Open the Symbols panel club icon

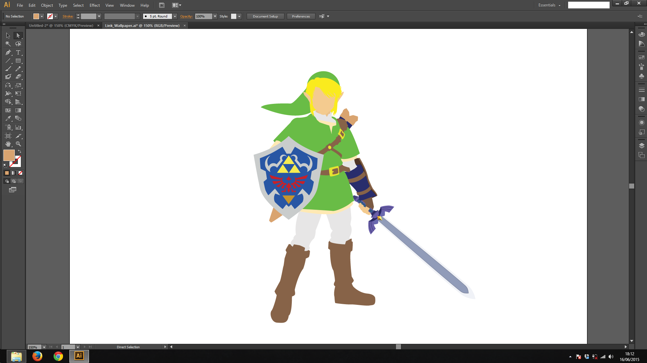(x=642, y=76)
